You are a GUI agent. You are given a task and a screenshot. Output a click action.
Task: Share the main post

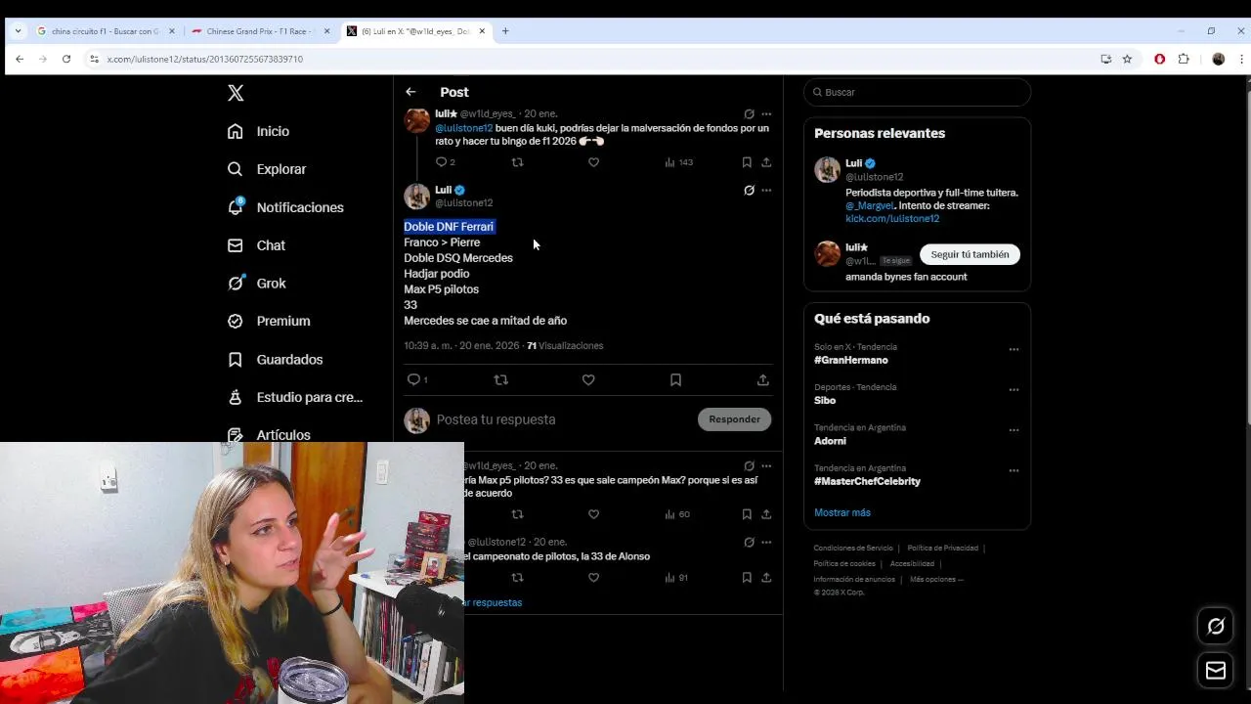pos(763,379)
